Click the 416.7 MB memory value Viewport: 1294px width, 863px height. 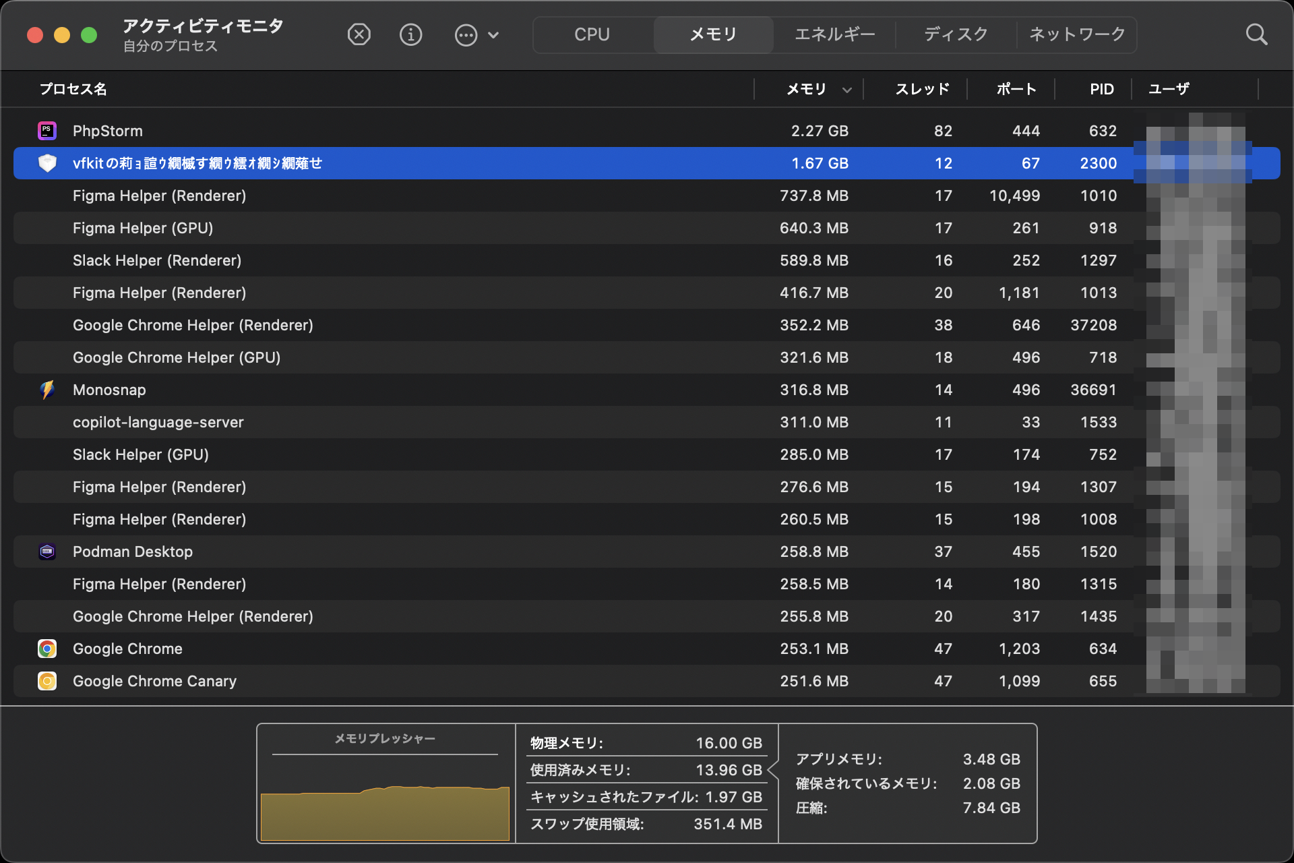(x=814, y=293)
